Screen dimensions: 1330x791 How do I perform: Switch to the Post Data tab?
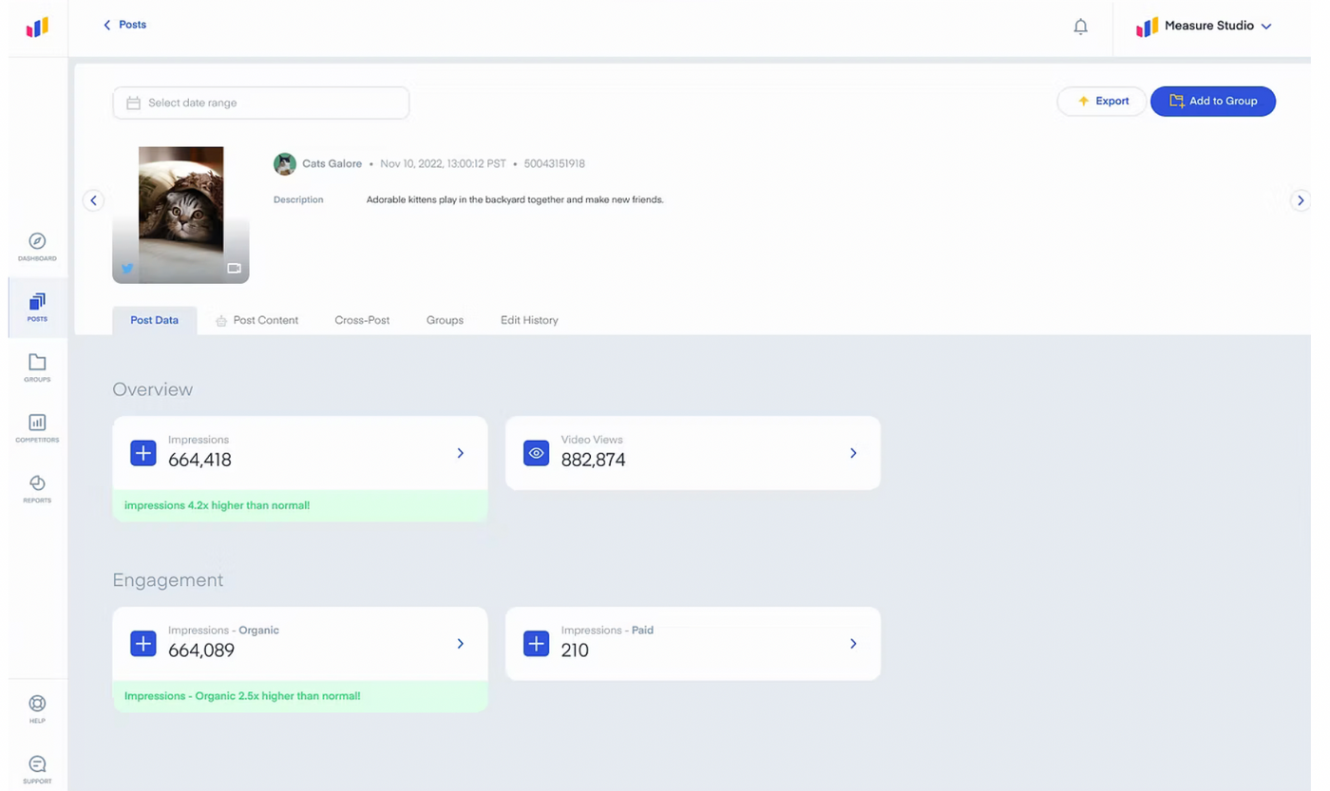point(155,320)
